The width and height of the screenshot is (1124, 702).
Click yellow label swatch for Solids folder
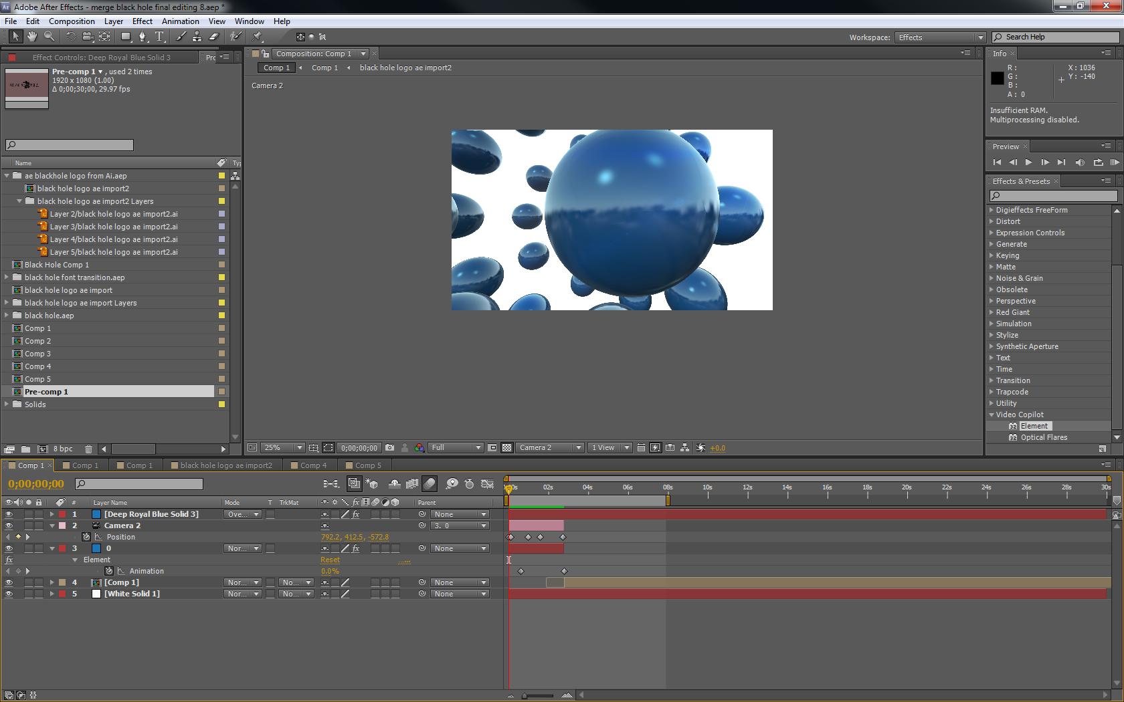point(221,404)
